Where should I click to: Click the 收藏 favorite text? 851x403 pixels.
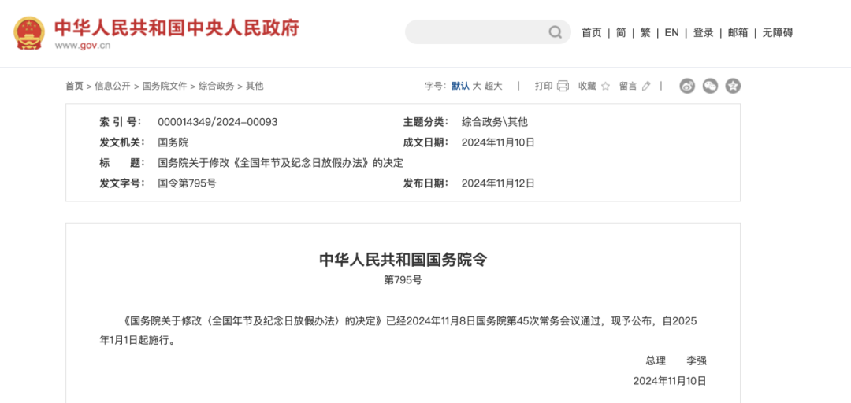pyautogui.click(x=587, y=86)
